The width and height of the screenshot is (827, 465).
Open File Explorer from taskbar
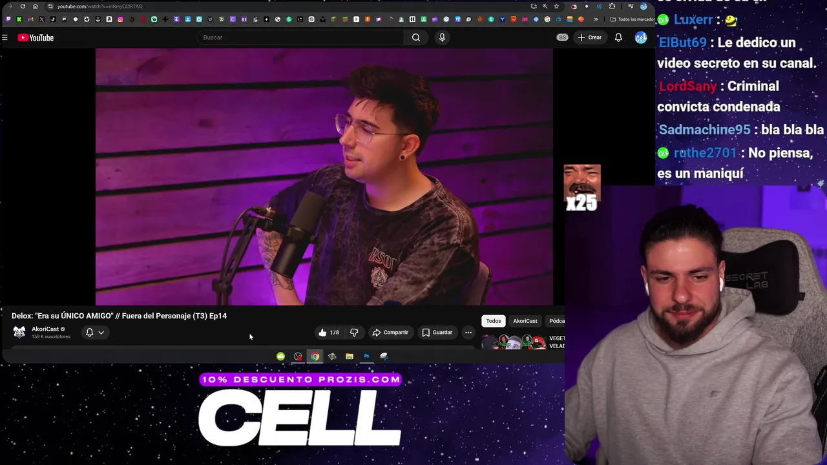[x=349, y=356]
